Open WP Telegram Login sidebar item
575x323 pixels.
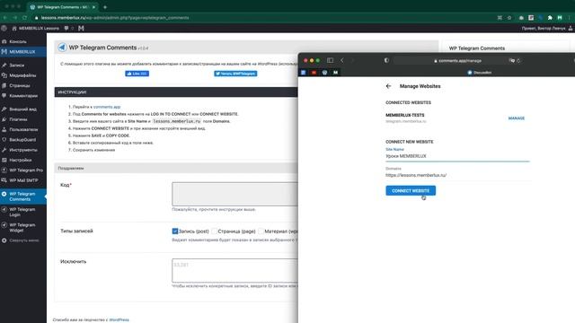coord(22,212)
